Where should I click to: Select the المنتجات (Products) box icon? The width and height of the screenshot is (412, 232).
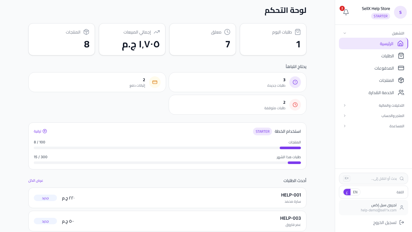point(401,80)
